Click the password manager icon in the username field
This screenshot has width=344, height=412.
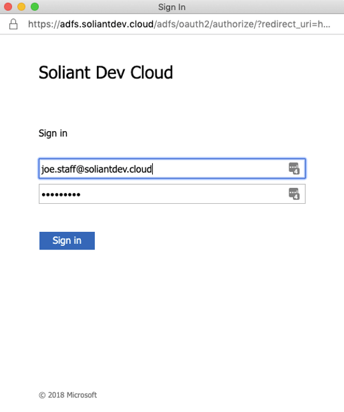click(x=294, y=168)
